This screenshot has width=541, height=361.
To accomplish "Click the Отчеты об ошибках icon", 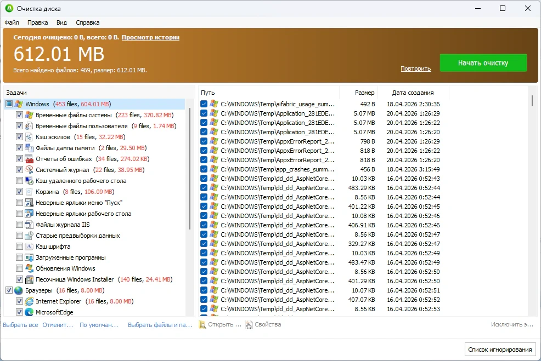I will click(x=29, y=159).
